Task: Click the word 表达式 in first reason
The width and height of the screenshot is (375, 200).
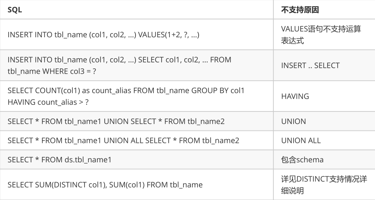Action: click(292, 40)
